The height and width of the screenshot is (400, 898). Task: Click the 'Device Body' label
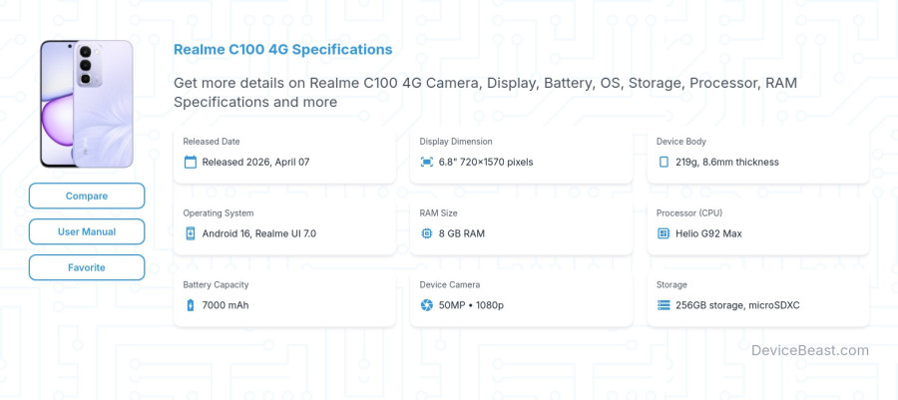680,142
